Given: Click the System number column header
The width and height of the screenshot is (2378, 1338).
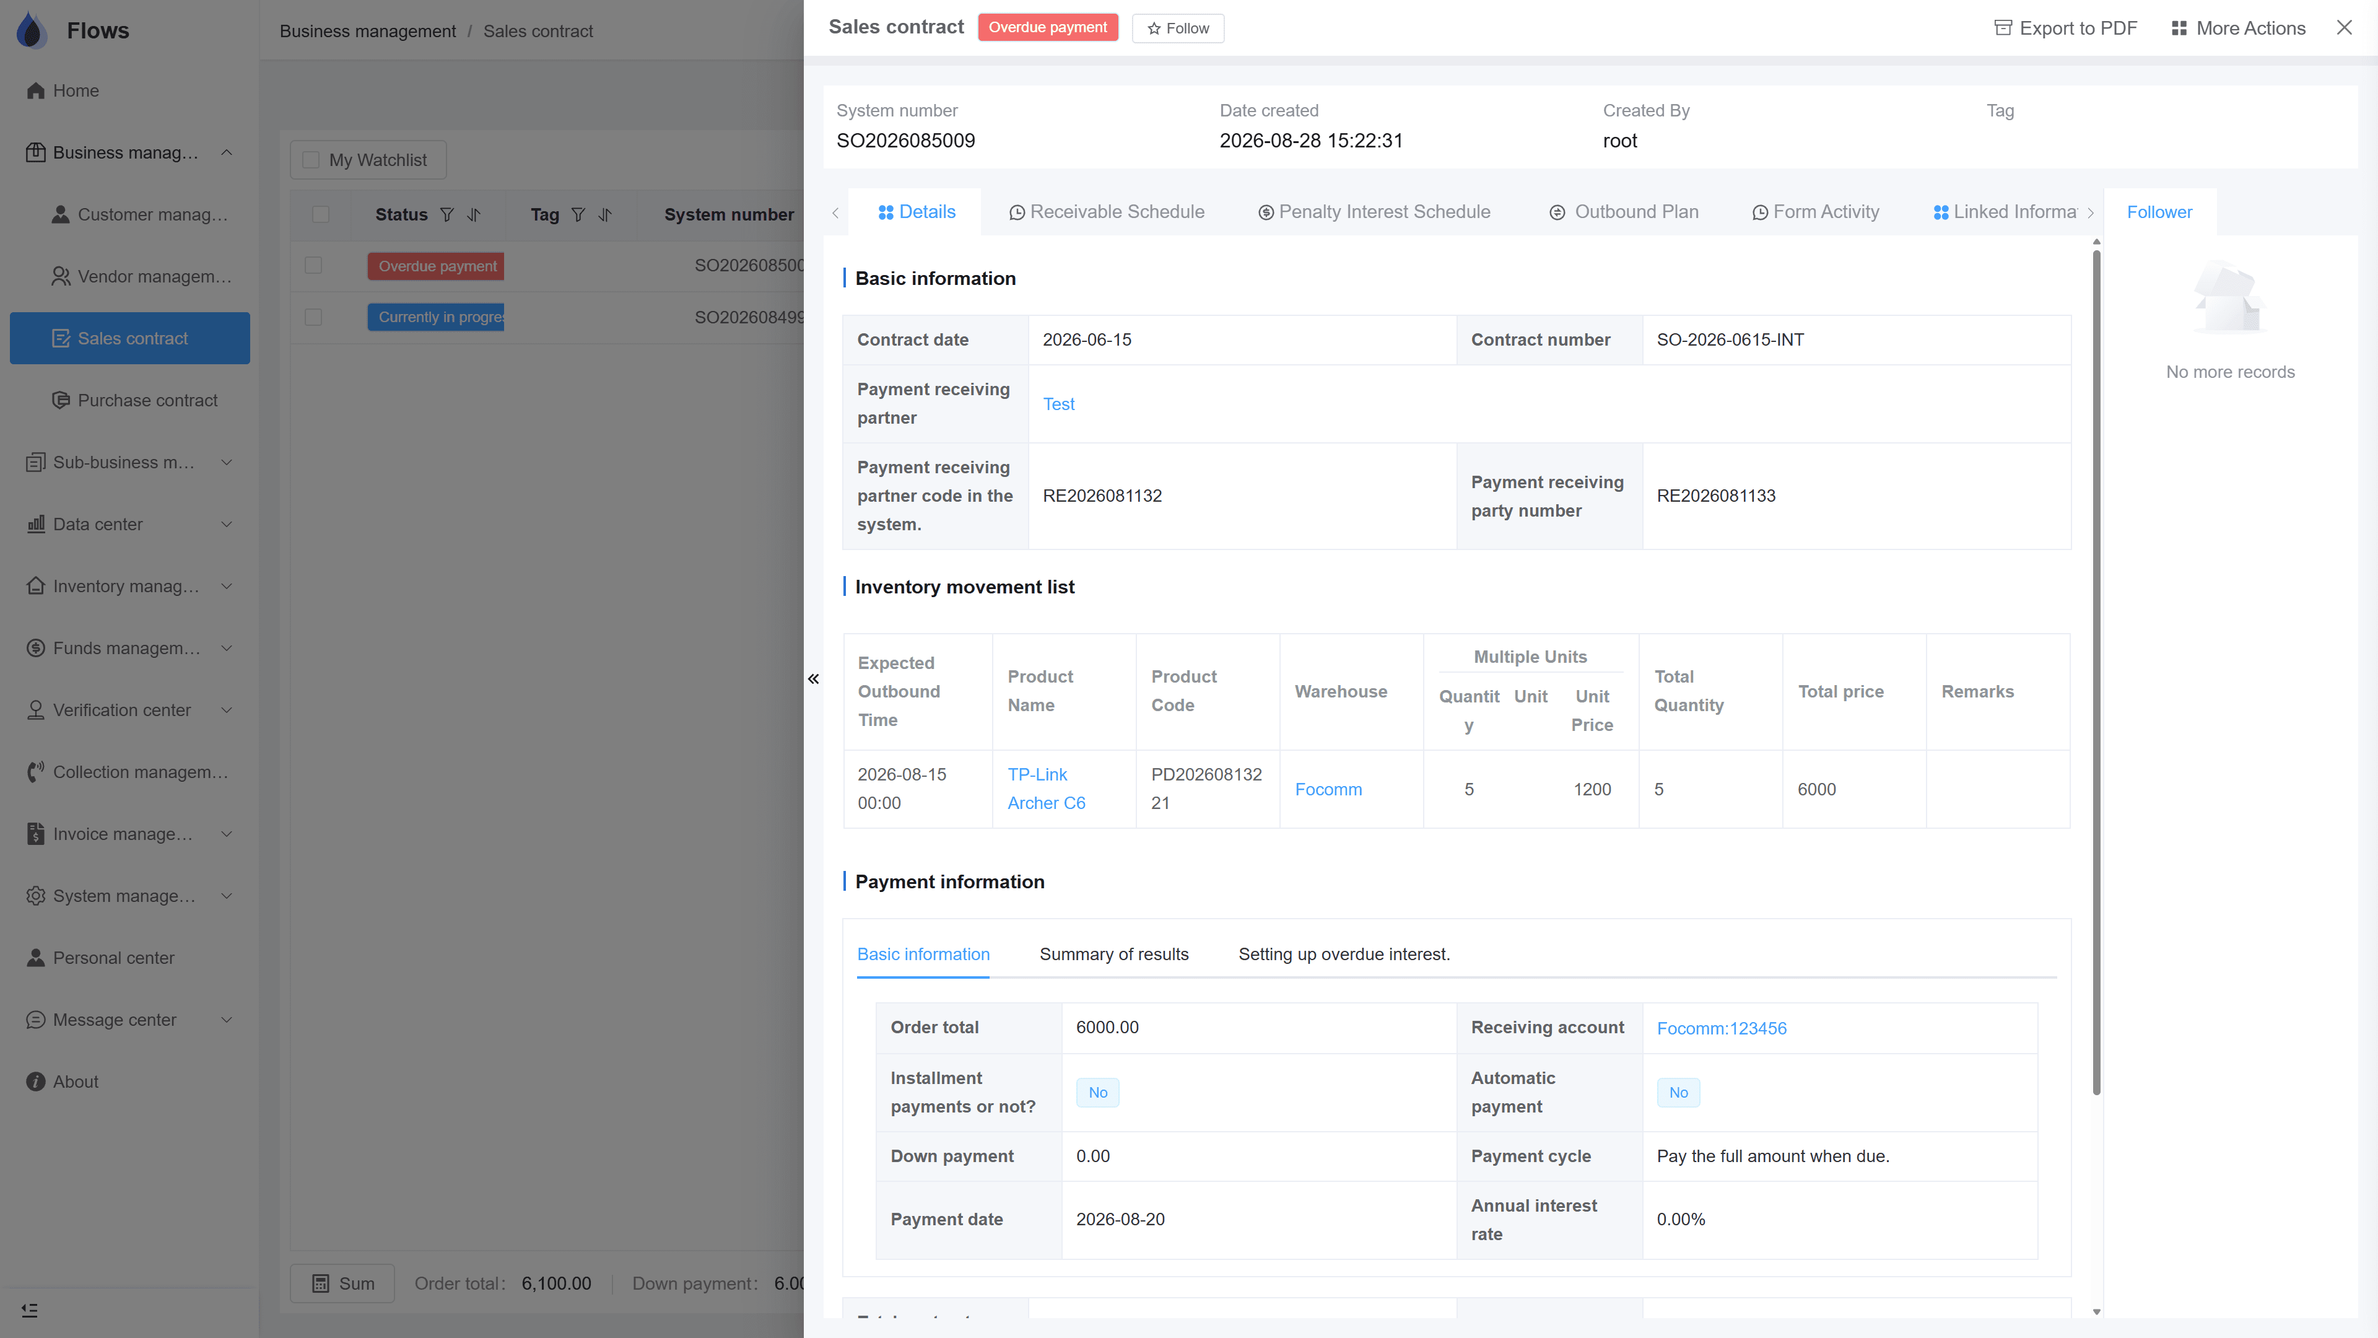Looking at the screenshot, I should click(x=728, y=214).
